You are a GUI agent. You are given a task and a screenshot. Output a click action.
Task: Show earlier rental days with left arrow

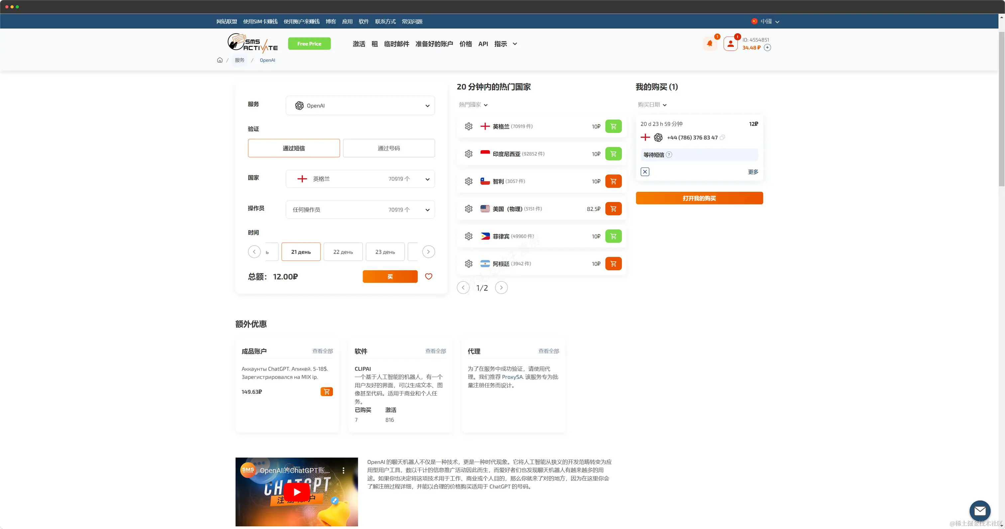tap(254, 252)
